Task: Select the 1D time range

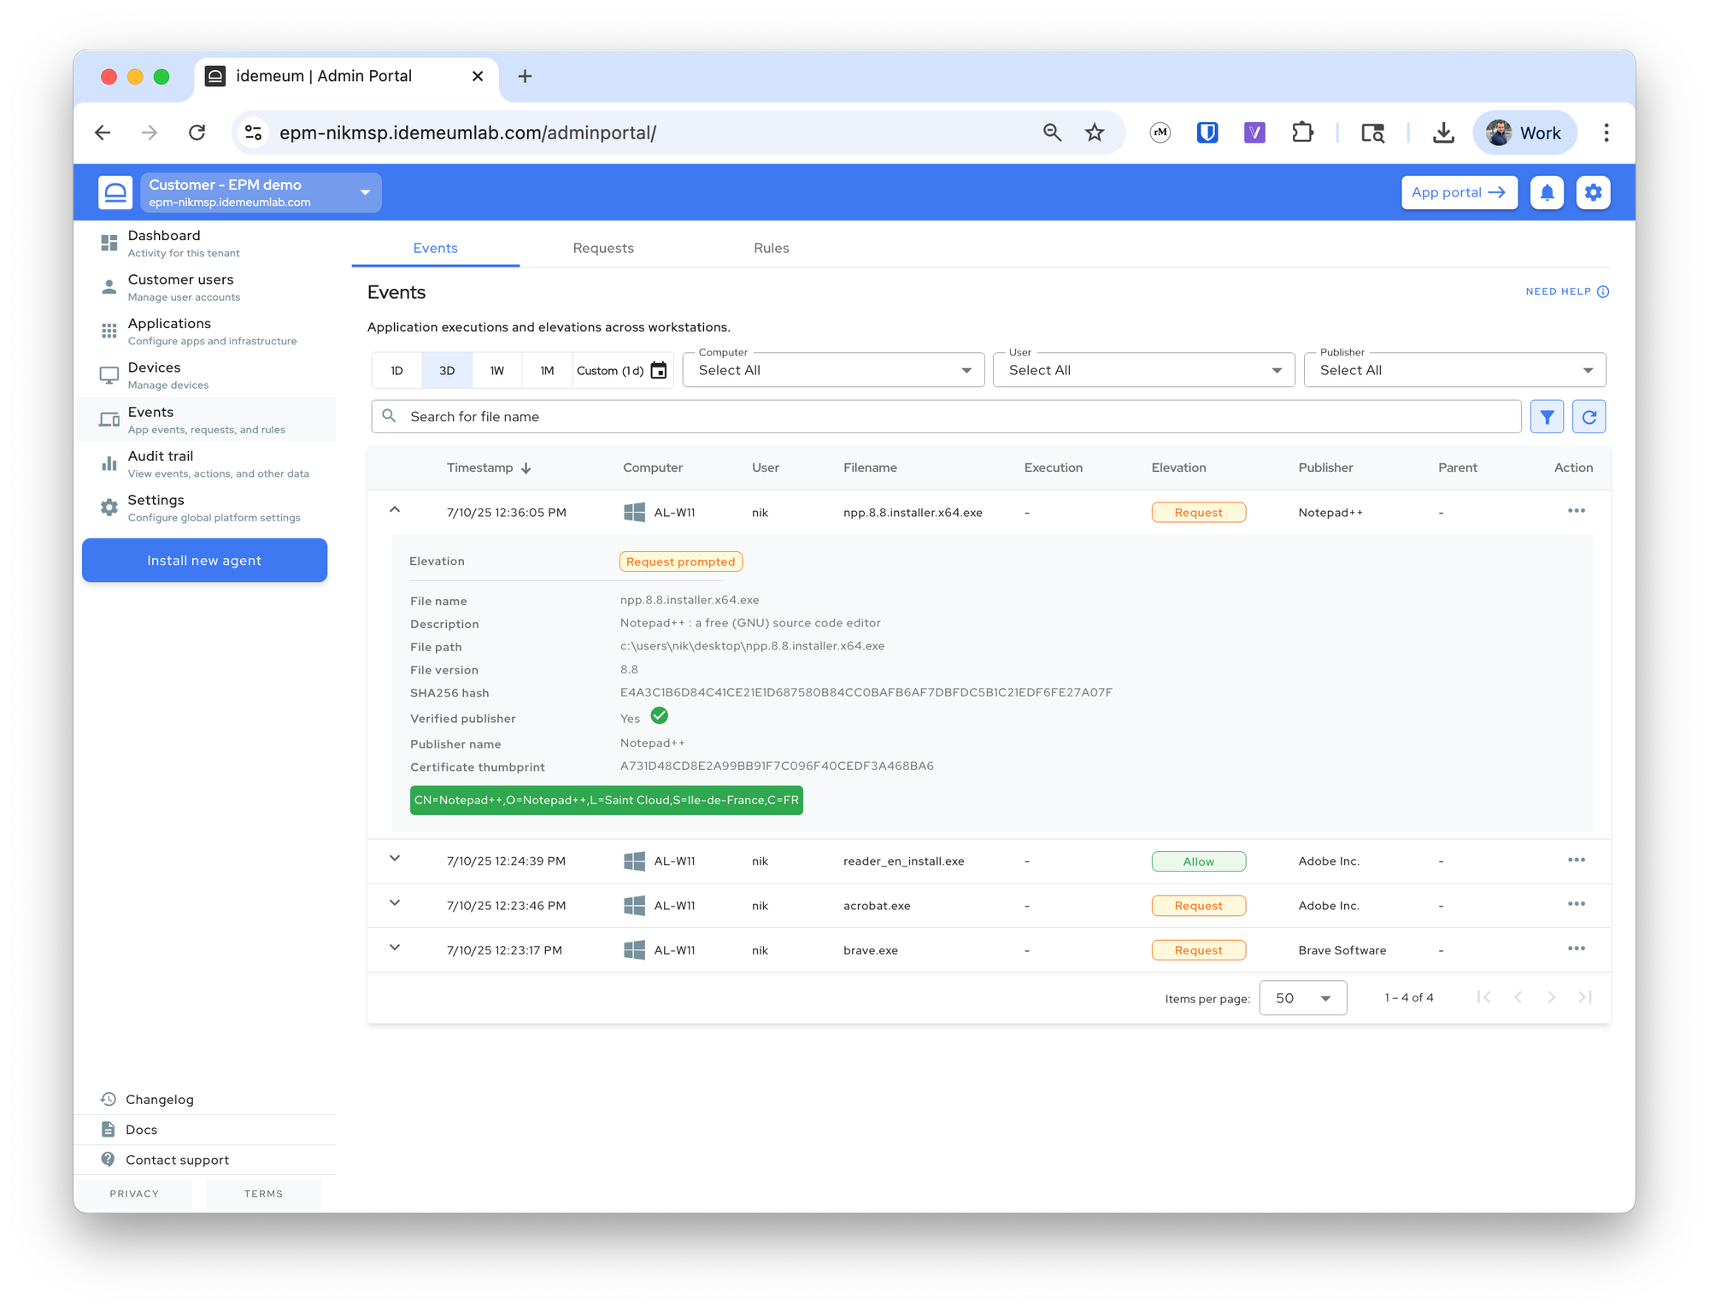Action: (x=396, y=371)
